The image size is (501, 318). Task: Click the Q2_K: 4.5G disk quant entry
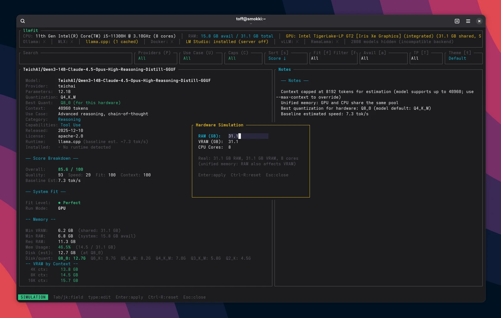pos(238,258)
